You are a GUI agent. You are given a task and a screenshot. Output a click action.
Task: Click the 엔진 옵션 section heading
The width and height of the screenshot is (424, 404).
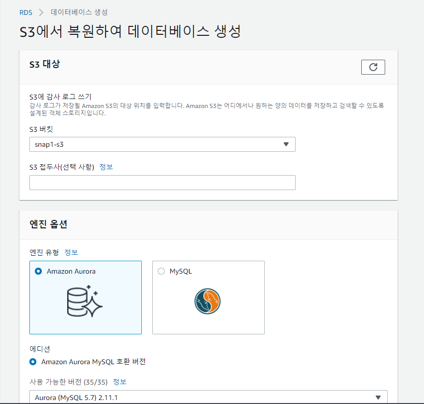click(x=48, y=224)
